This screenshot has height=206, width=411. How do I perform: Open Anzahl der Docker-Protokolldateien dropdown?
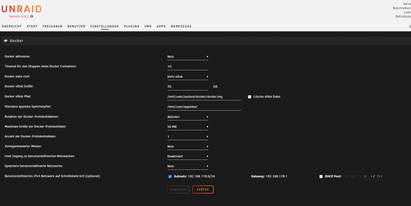(188, 137)
